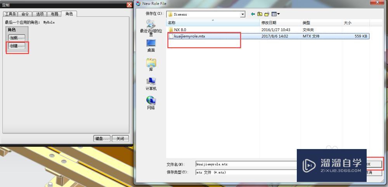Sort by the 修改日期 column header
388x187 pixels.
click(x=281, y=23)
